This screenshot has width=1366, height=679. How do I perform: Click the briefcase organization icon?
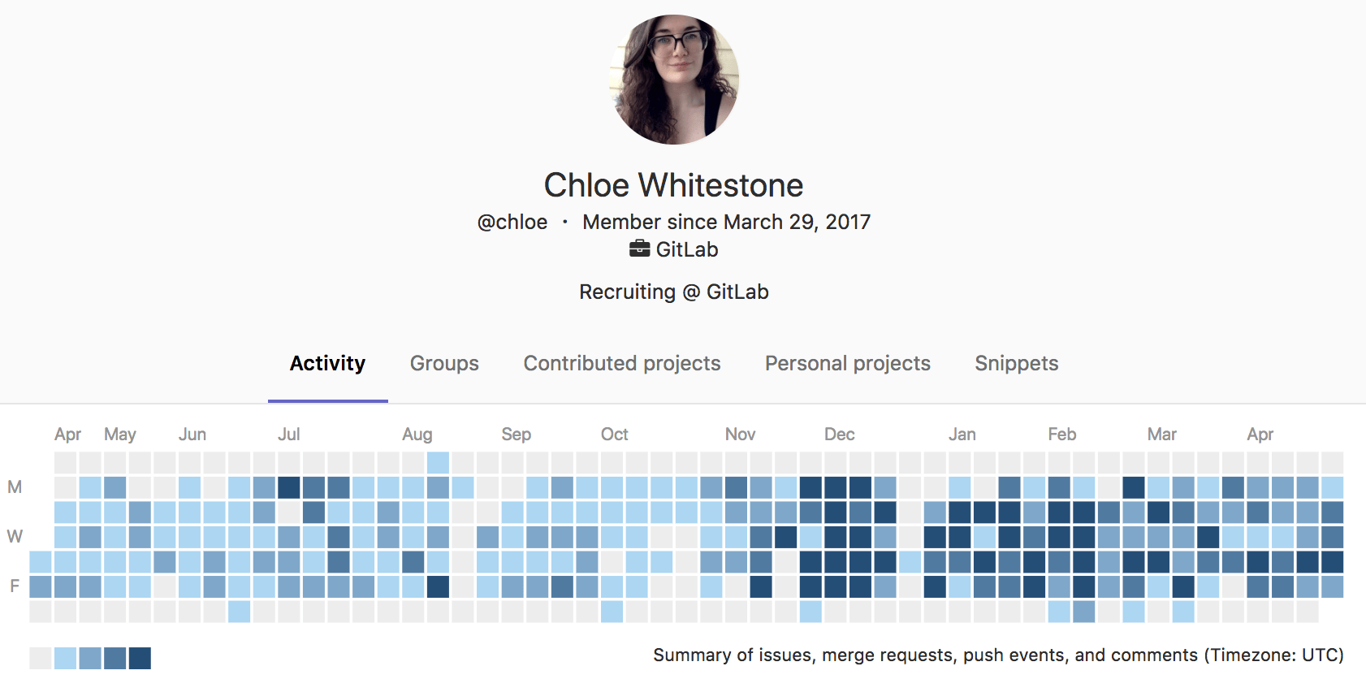639,249
